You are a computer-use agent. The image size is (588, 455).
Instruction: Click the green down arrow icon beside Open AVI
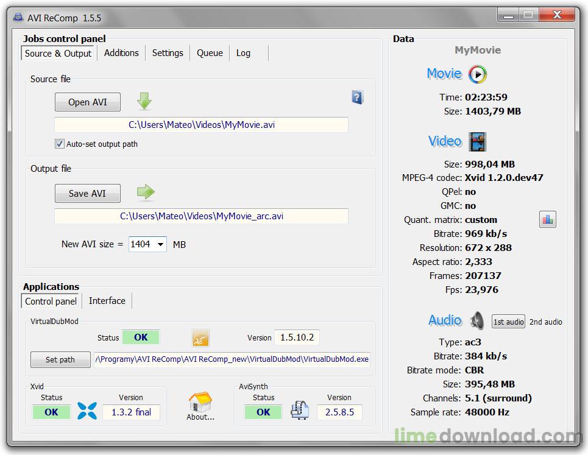144,101
